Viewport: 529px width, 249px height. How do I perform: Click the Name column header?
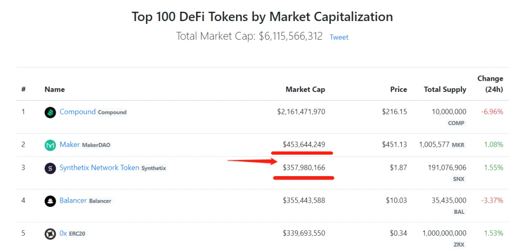(54, 90)
